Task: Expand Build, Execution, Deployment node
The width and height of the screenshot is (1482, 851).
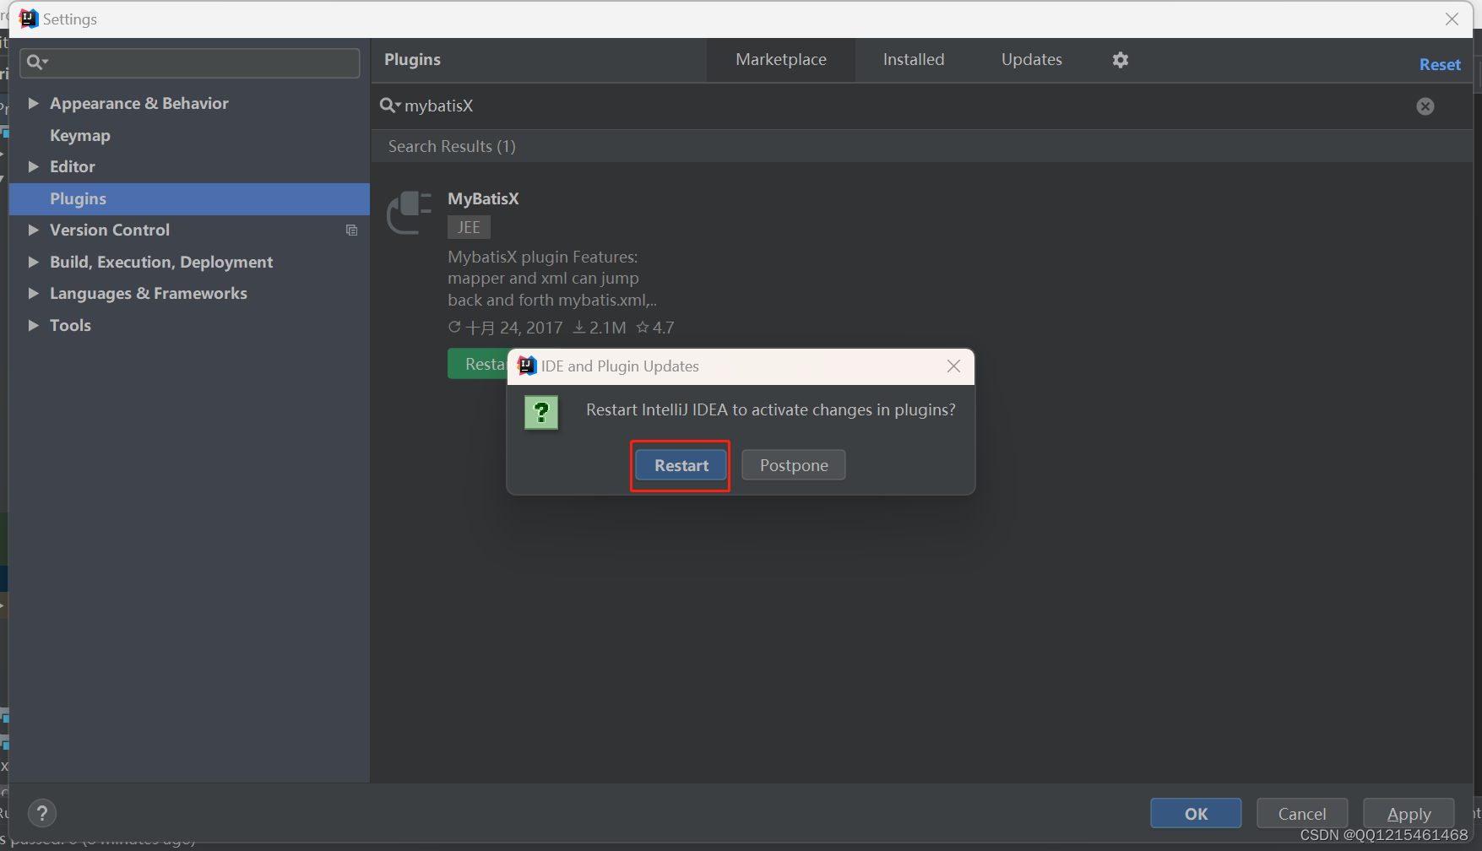Action: pos(34,262)
